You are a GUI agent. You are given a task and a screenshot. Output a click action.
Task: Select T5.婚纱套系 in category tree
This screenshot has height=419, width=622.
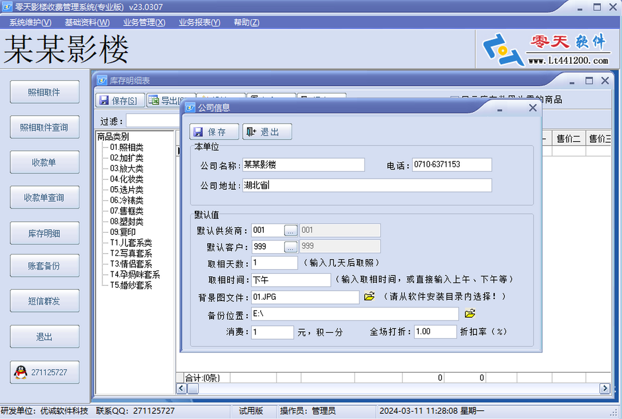131,285
